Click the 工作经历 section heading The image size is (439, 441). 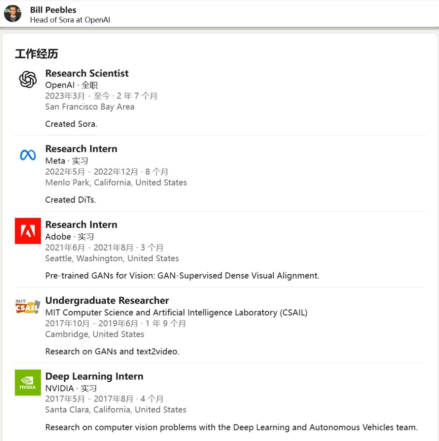(36, 54)
